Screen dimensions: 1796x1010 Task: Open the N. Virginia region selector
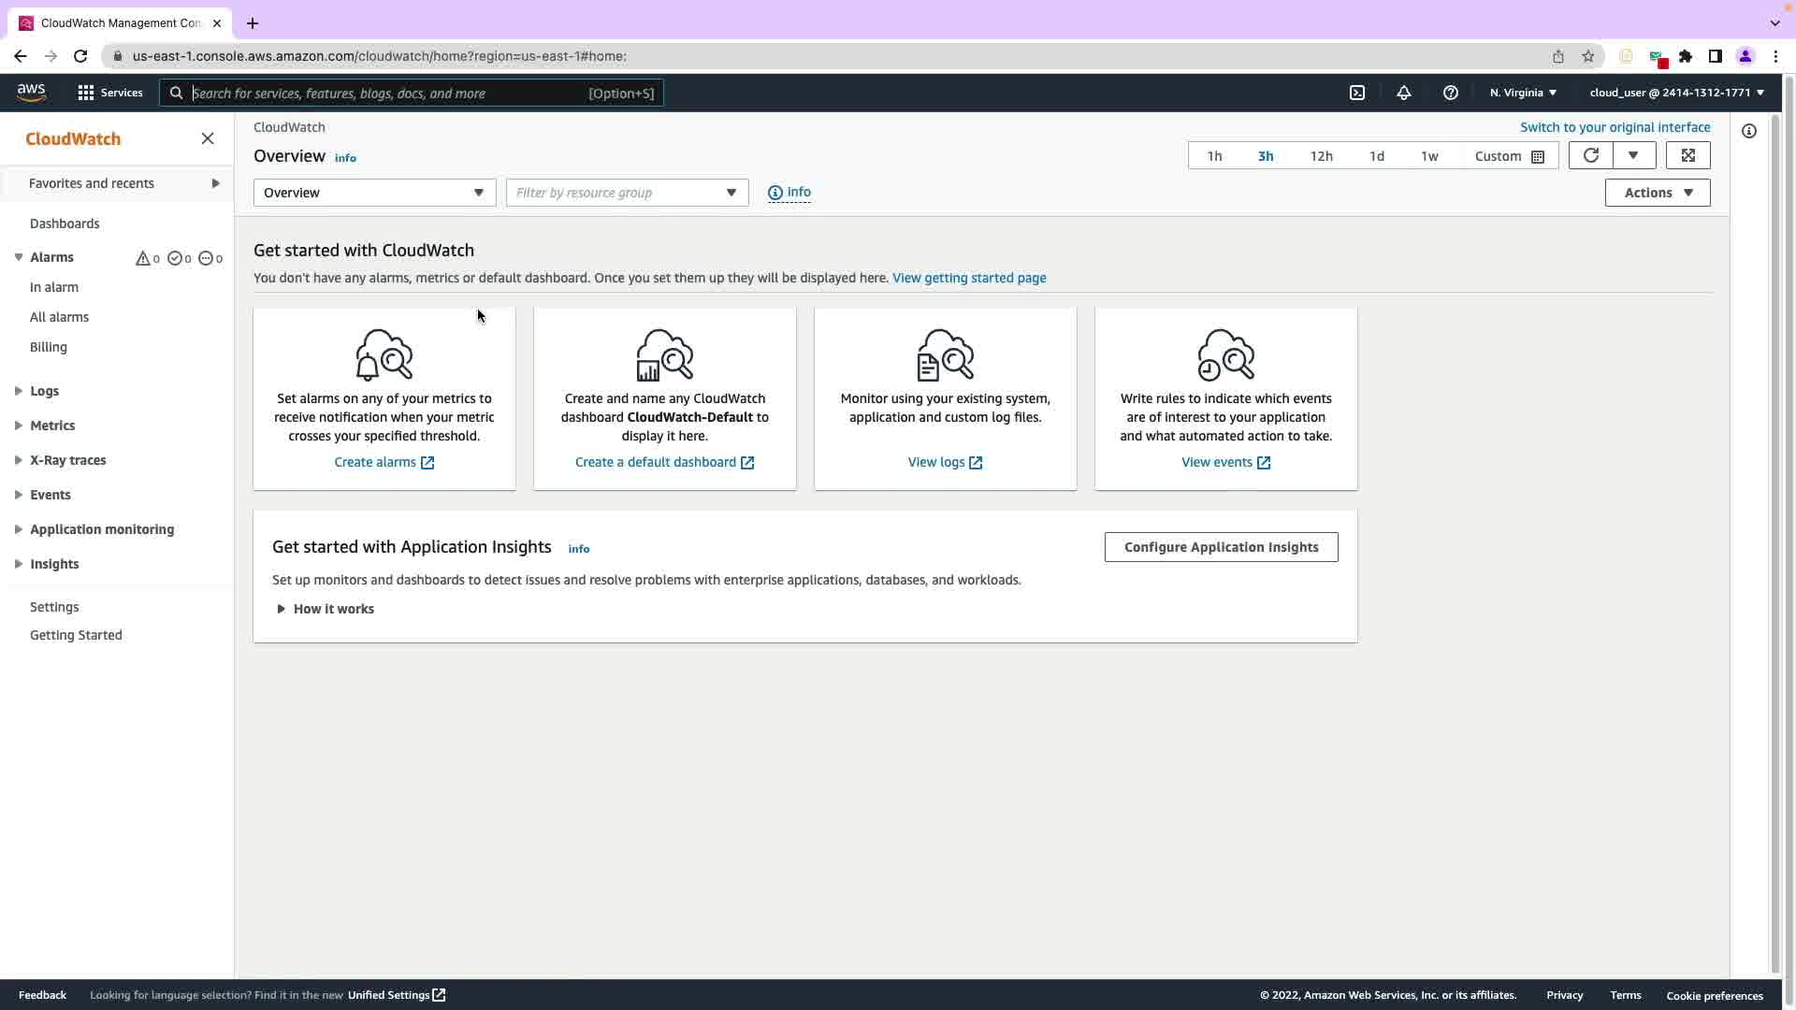click(x=1522, y=93)
